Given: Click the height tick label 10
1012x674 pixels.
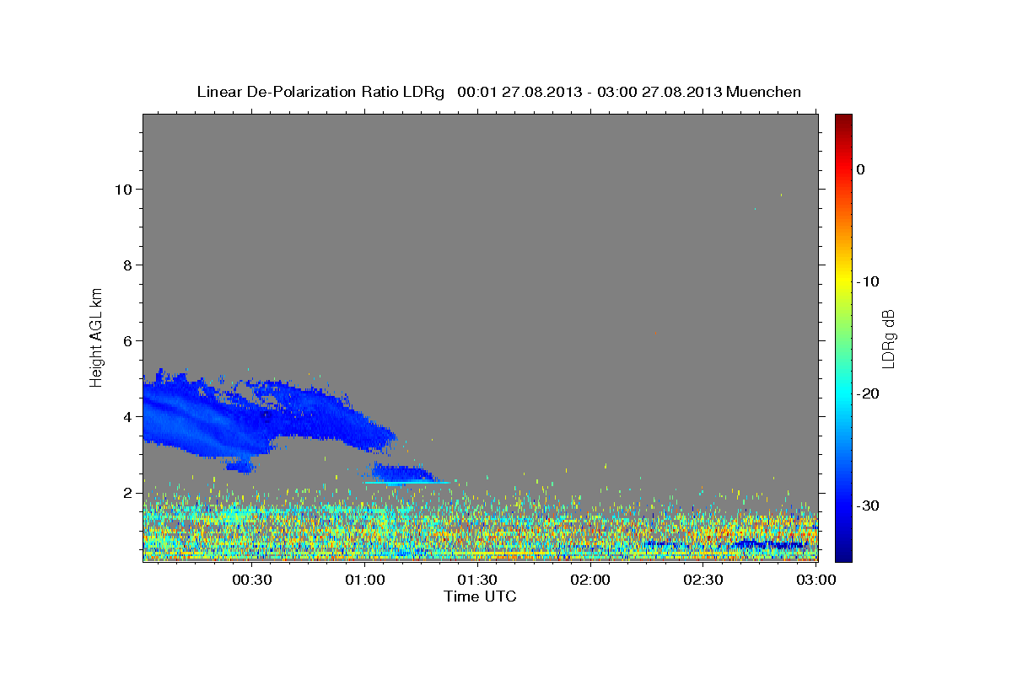Looking at the screenshot, I should click(x=125, y=189).
